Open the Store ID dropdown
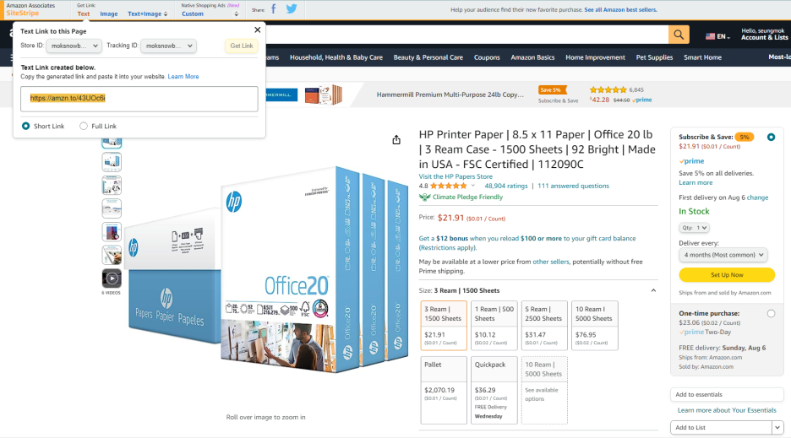791x438 pixels. tap(74, 46)
